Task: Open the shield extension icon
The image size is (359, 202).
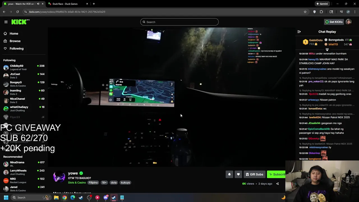Action: pyautogui.click(x=314, y=12)
